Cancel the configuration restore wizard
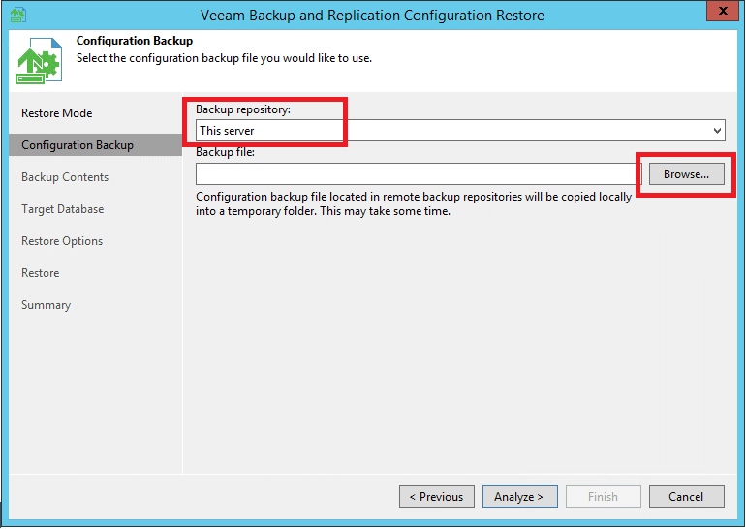 pos(687,497)
